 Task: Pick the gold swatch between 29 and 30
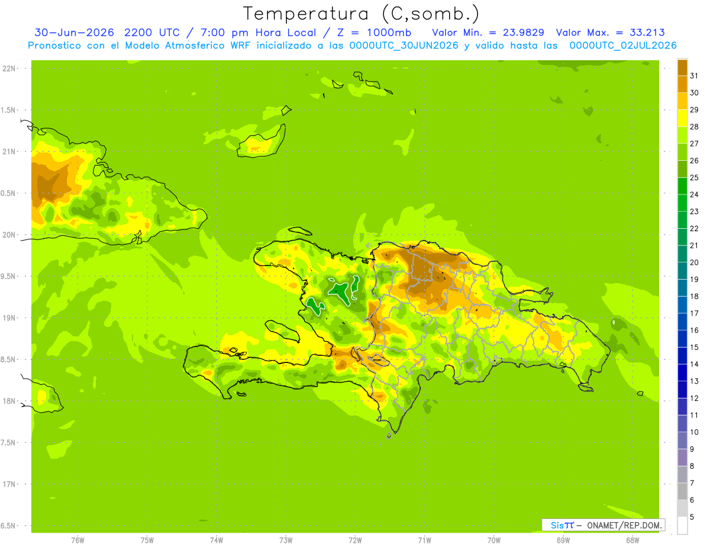coord(682,101)
